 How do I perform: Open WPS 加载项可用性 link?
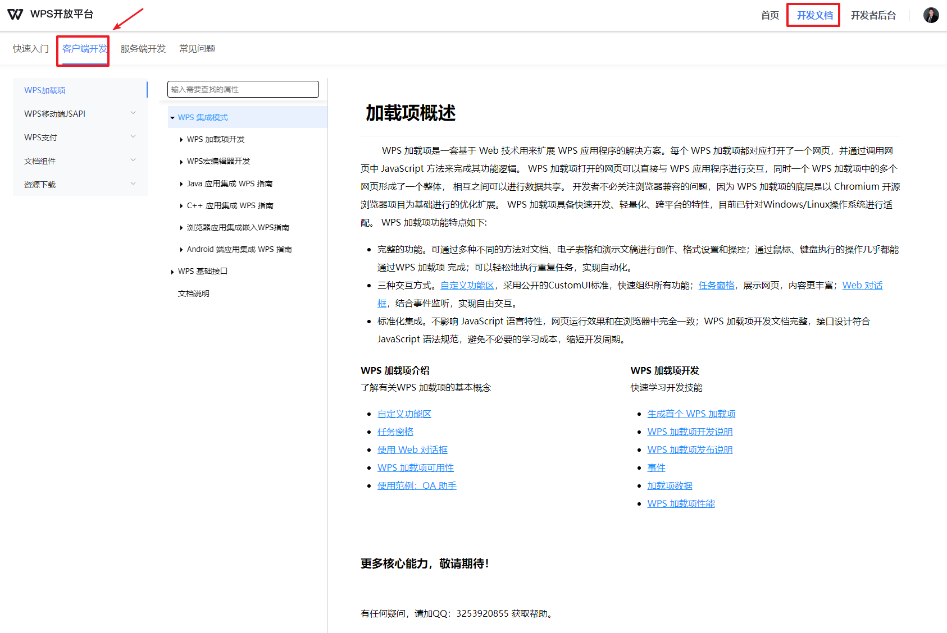(416, 467)
